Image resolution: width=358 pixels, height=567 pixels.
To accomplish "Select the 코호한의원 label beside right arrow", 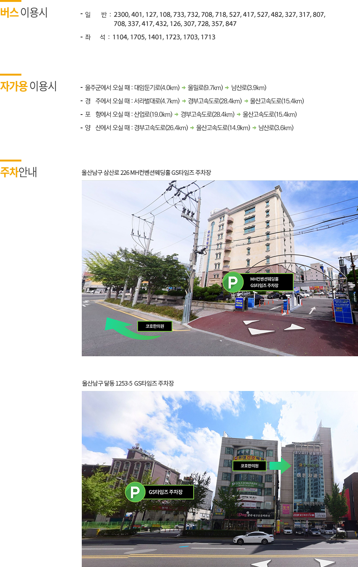I will 249,466.
